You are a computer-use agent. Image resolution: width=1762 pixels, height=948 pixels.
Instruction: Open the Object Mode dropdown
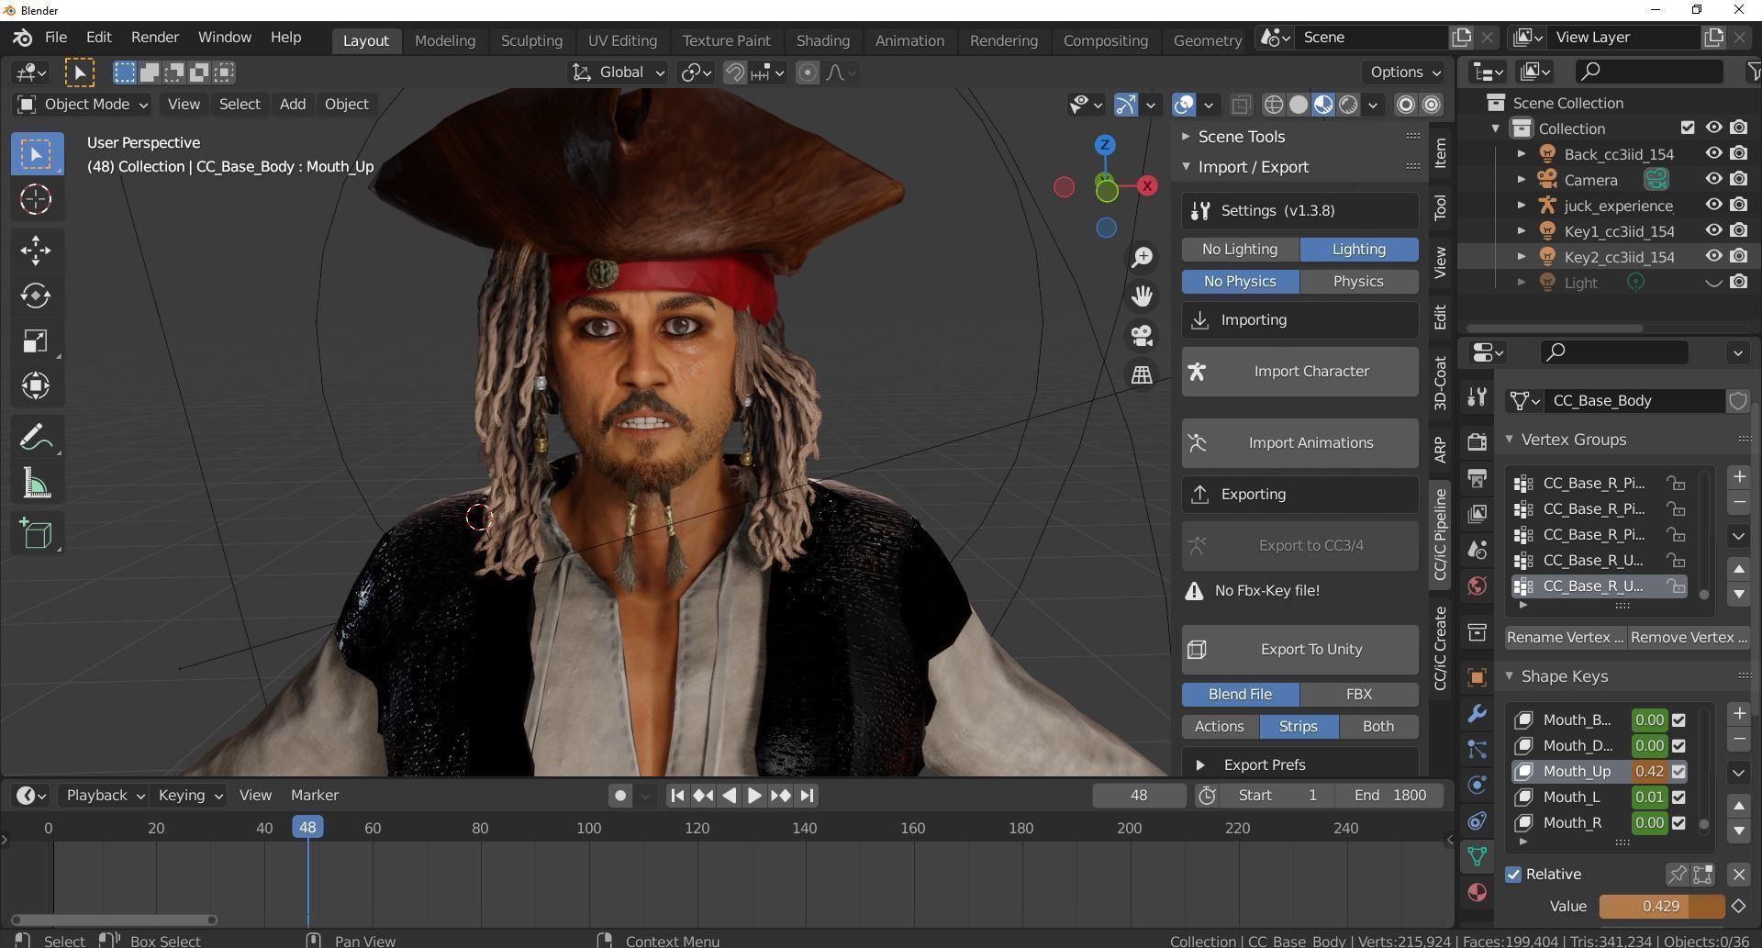[x=83, y=105]
